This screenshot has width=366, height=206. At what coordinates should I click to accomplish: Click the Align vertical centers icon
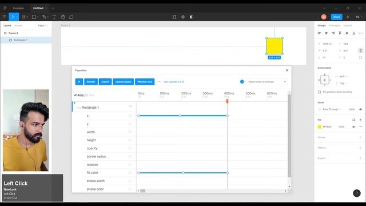pos(347,33)
